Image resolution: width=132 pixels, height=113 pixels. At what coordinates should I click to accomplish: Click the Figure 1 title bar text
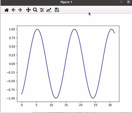pyautogui.click(x=66, y=2)
